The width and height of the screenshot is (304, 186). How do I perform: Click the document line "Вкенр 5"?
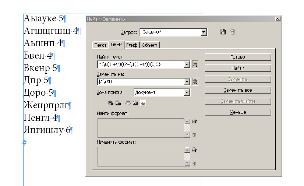pos(42,68)
